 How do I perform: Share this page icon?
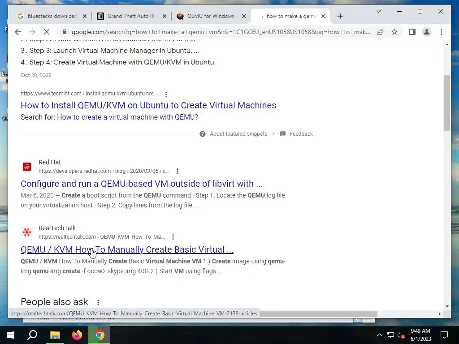click(x=380, y=32)
